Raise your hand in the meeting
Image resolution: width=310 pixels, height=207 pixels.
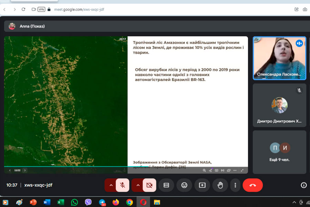pos(220,185)
